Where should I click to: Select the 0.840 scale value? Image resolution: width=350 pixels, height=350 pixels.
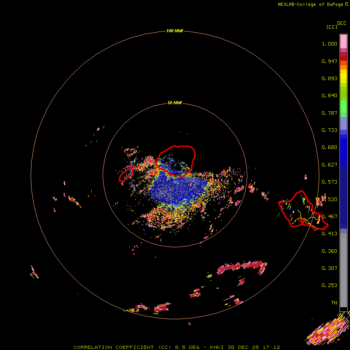[x=329, y=96]
